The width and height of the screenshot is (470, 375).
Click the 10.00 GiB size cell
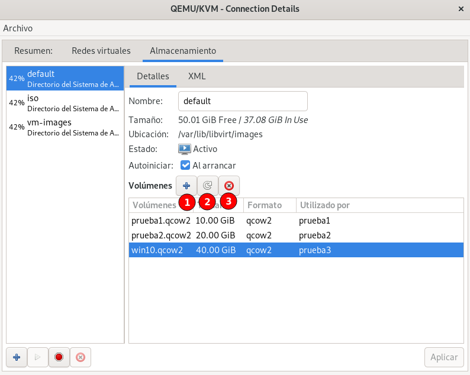coord(215,221)
